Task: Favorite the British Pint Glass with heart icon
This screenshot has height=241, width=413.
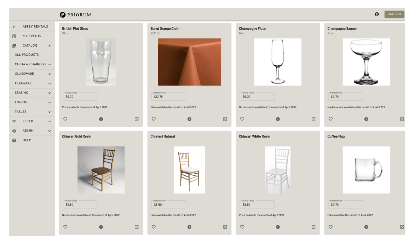Action: (x=65, y=119)
